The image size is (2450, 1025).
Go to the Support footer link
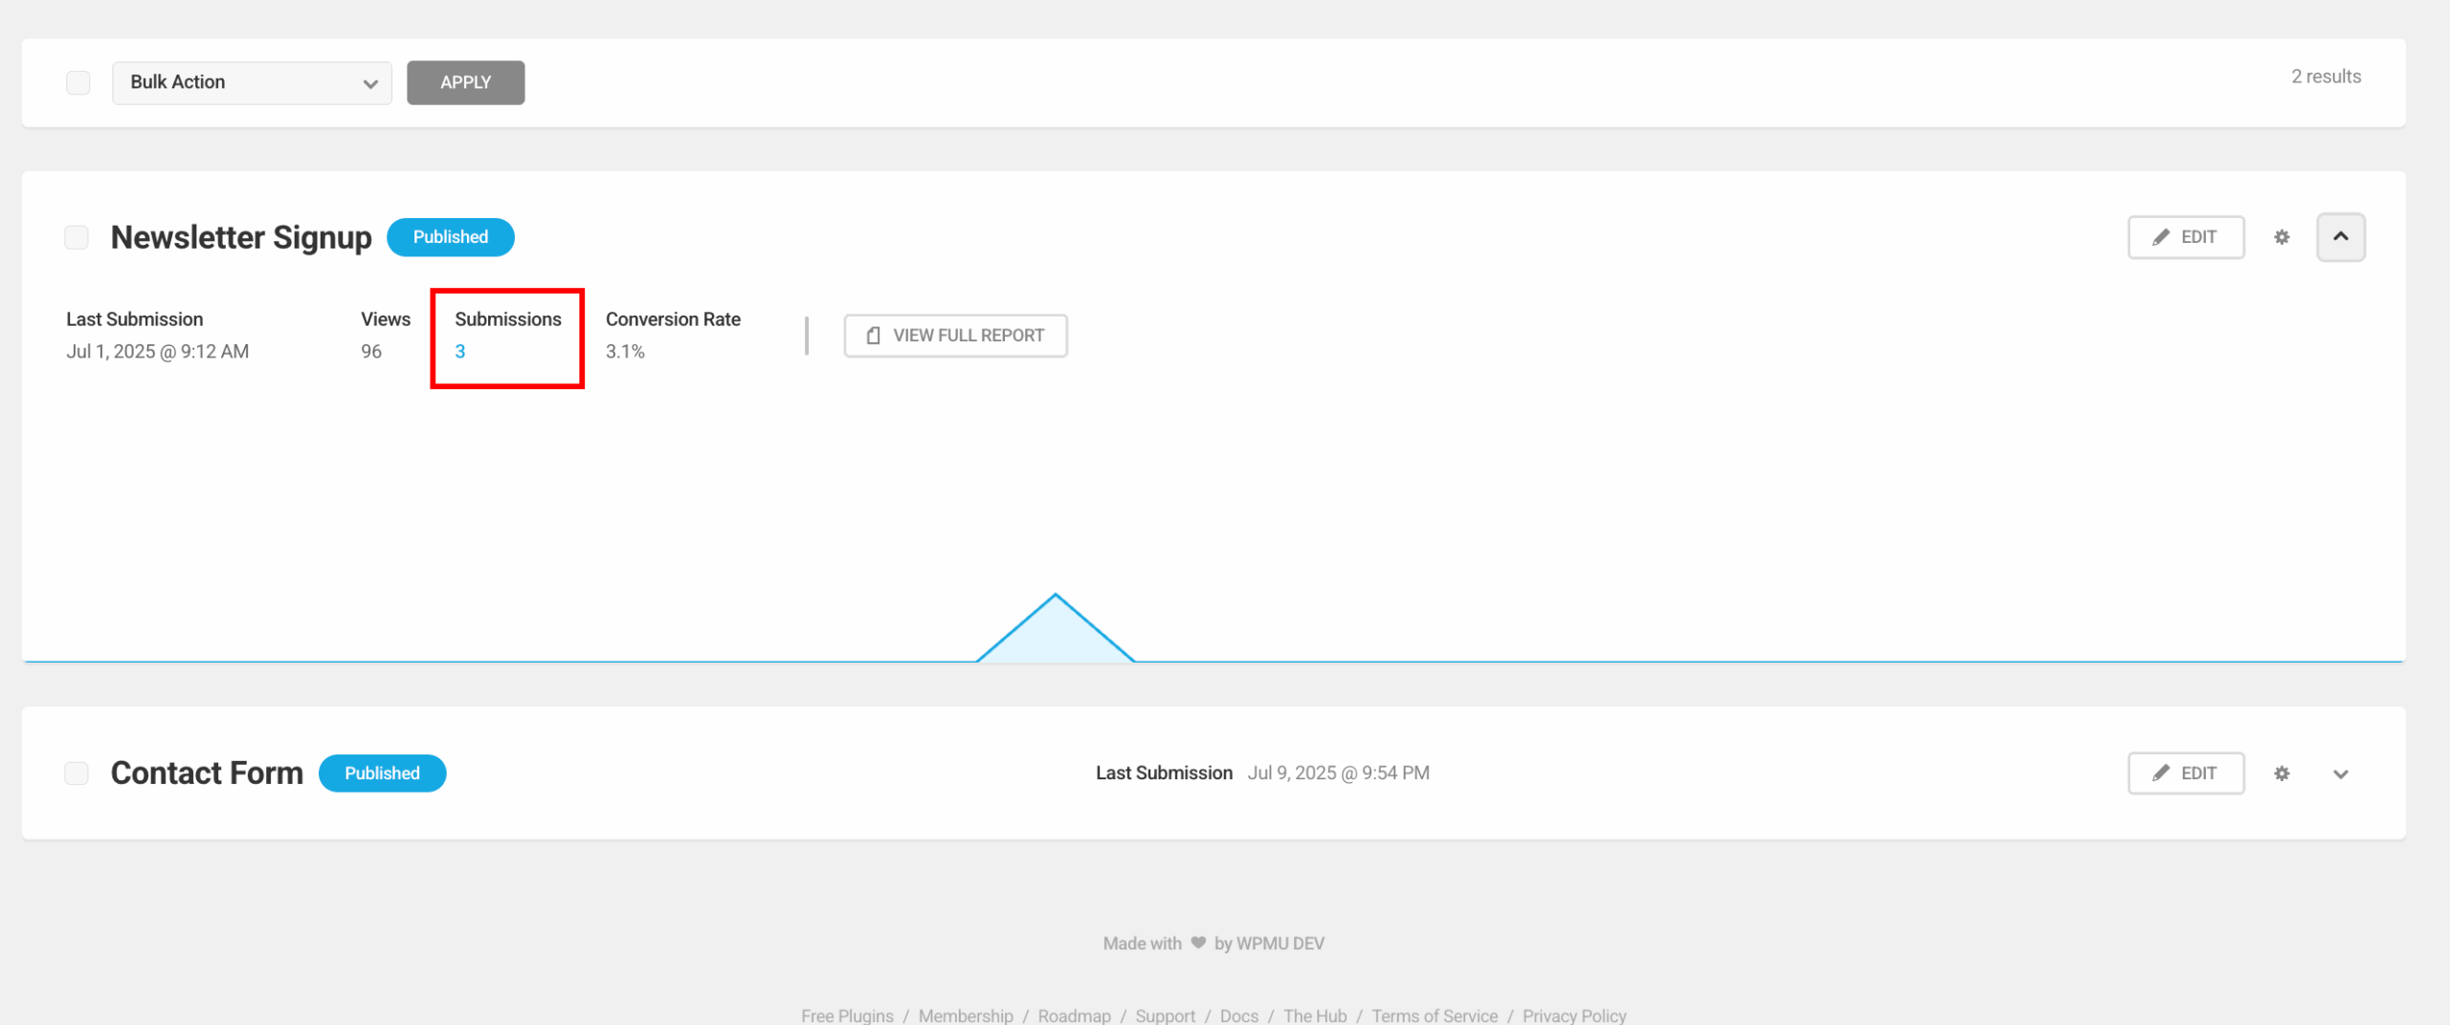coord(1165,1015)
